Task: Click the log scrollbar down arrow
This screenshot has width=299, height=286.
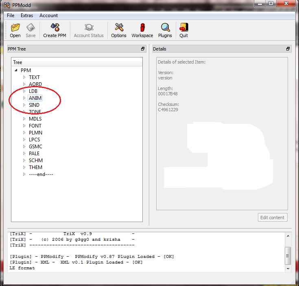Action: (288, 268)
